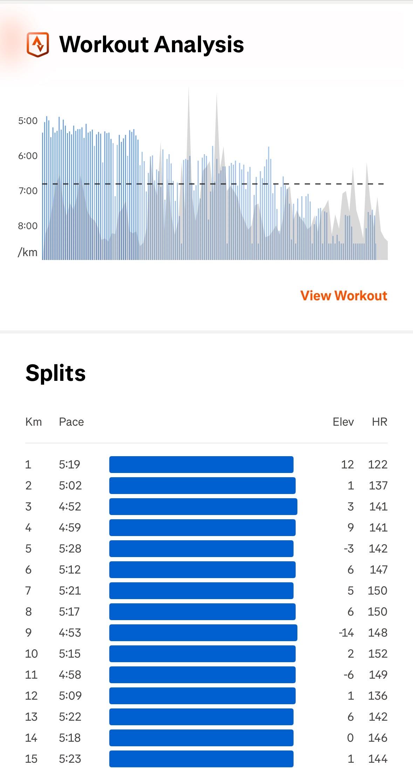Select the kilometer 1 split bar
The height and width of the screenshot is (768, 413).
pyautogui.click(x=201, y=465)
